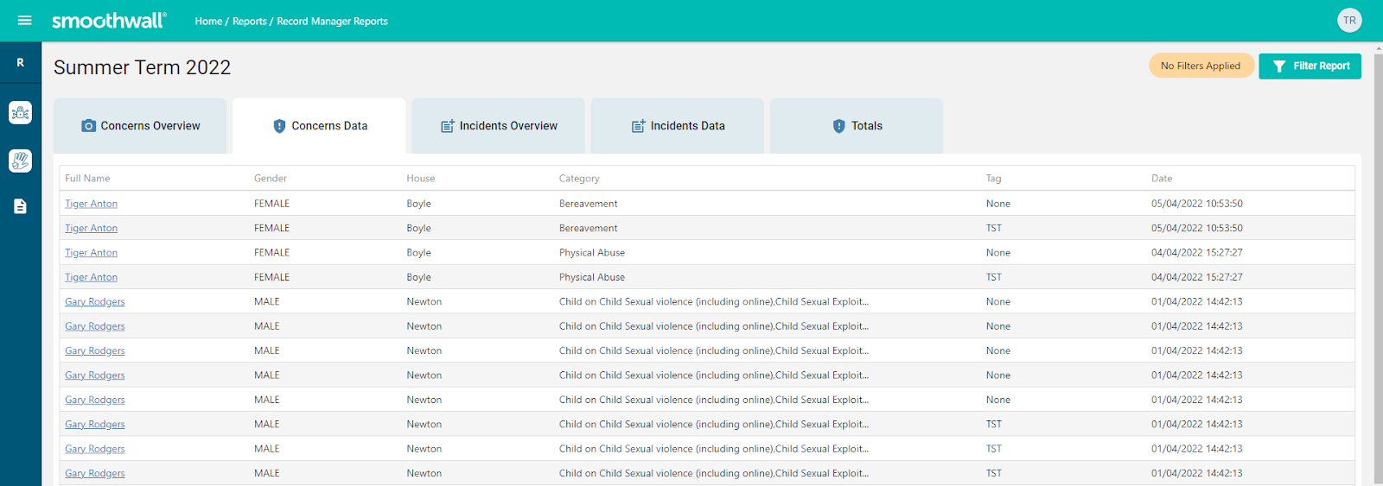
Task: Click the R badge in the sidebar
Action: 20,63
